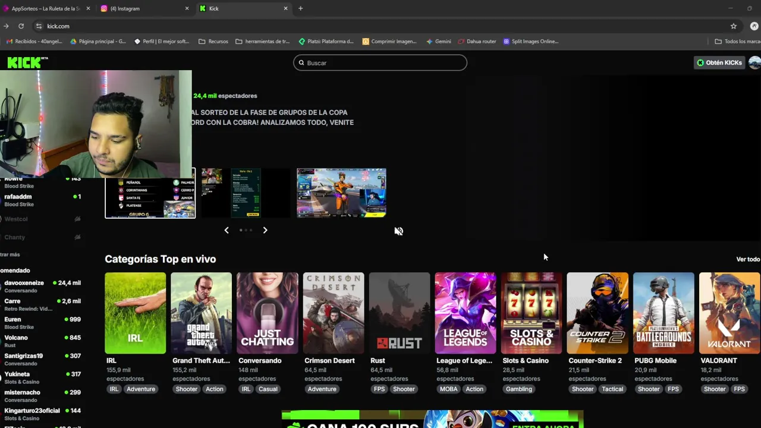Open Grand Theft Auto V category thumbnail
This screenshot has height=428, width=761.
[201, 313]
